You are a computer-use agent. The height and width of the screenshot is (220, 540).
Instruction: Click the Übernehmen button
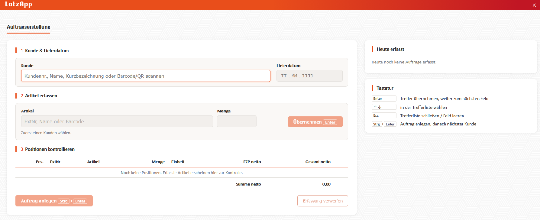click(315, 122)
